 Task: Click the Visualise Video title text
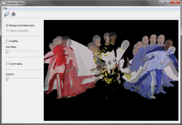[15, 3]
